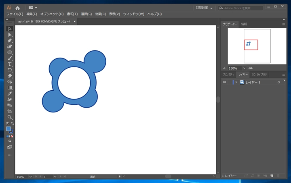Select the Selection tool arrow
The width and height of the screenshot is (291, 183).
10,29
